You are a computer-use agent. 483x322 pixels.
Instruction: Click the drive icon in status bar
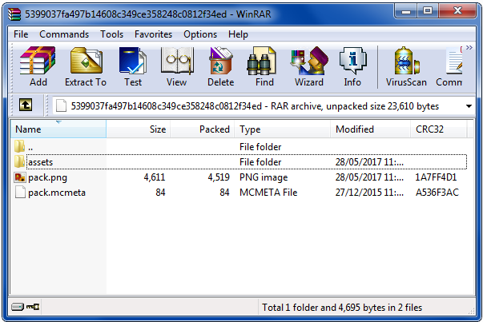(x=18, y=307)
